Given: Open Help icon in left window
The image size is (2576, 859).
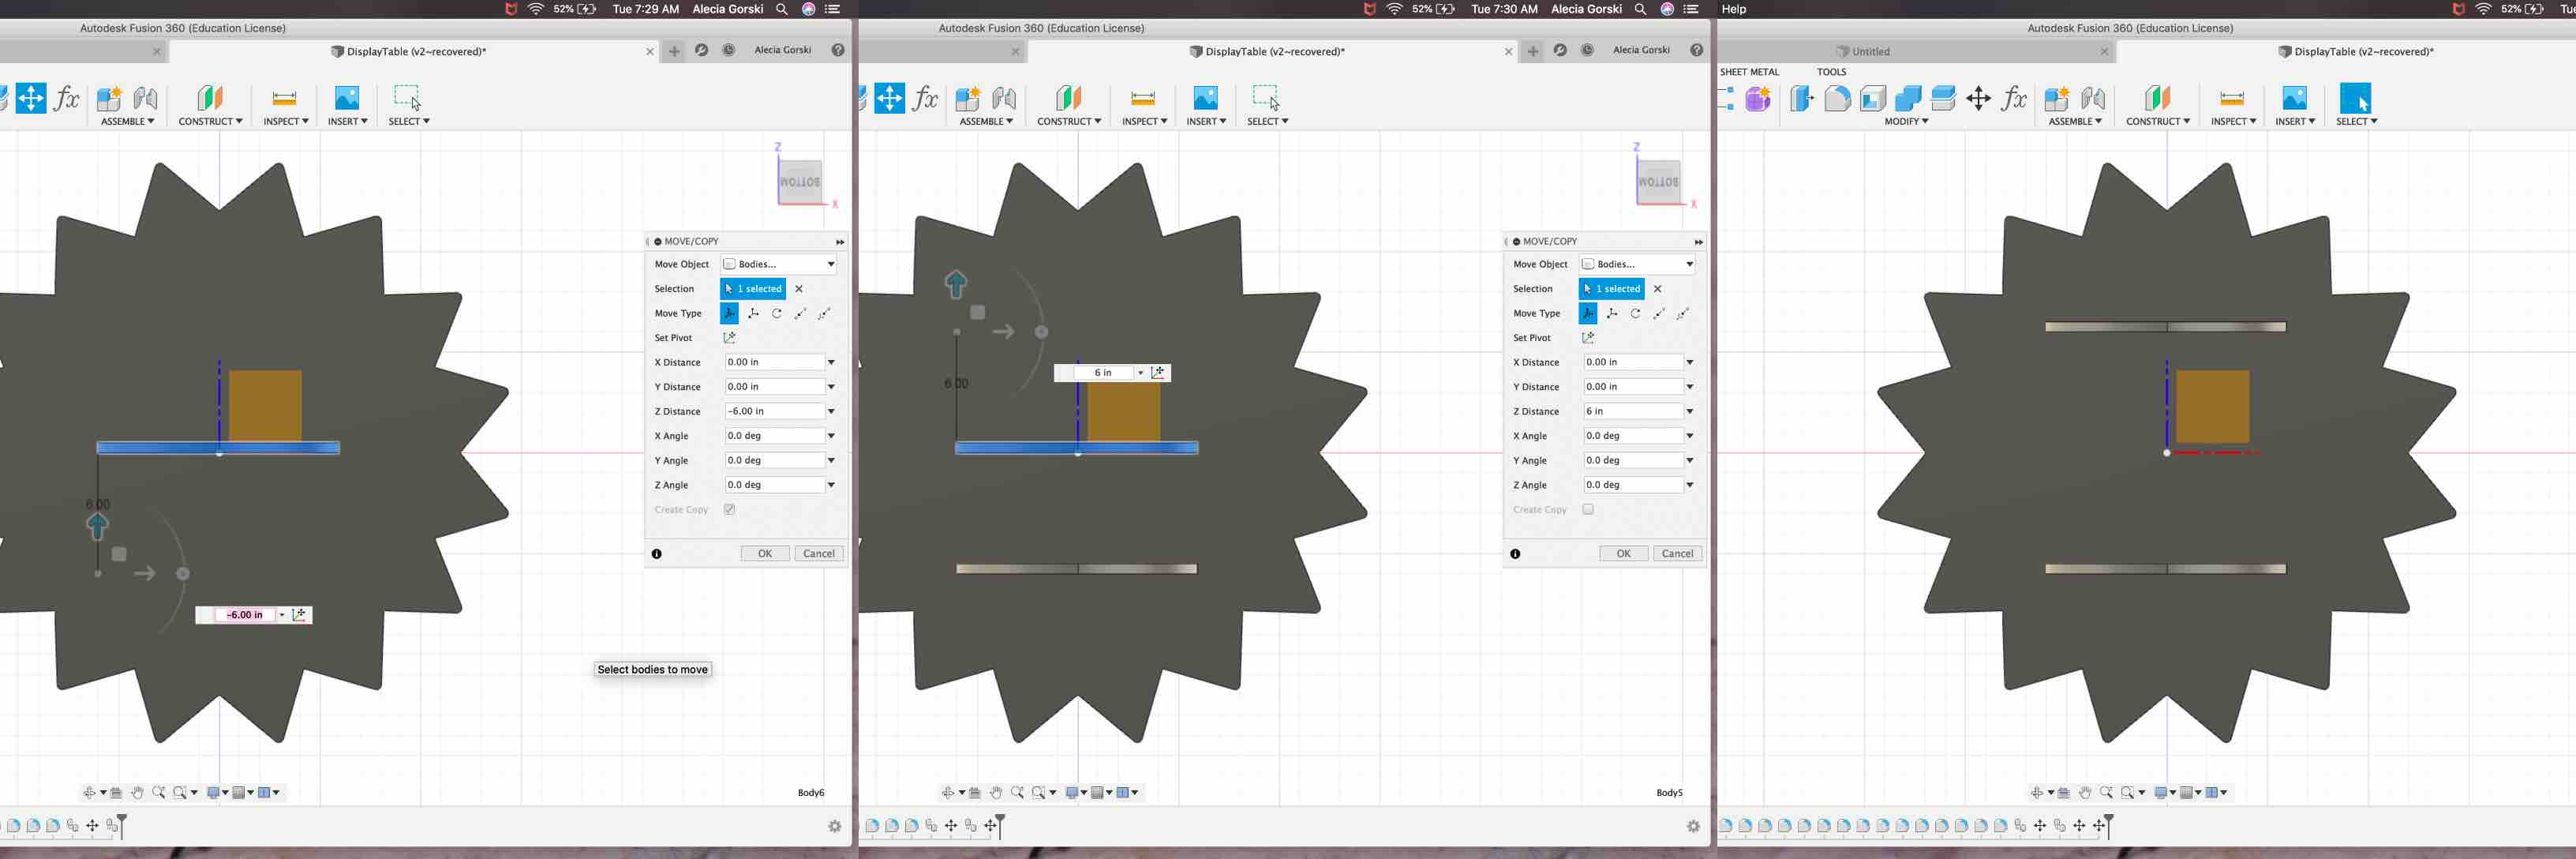Looking at the screenshot, I should click(x=838, y=50).
